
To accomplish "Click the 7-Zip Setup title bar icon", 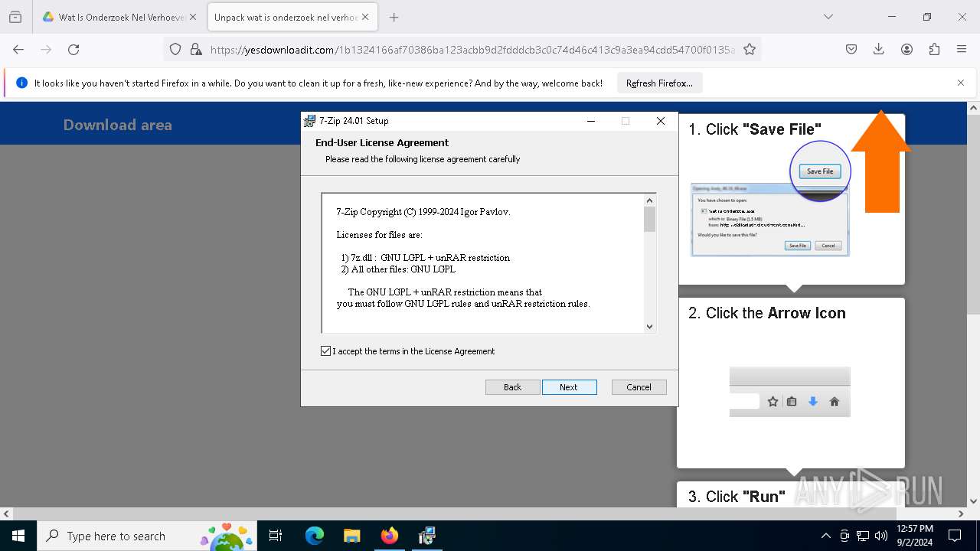I will coord(309,121).
